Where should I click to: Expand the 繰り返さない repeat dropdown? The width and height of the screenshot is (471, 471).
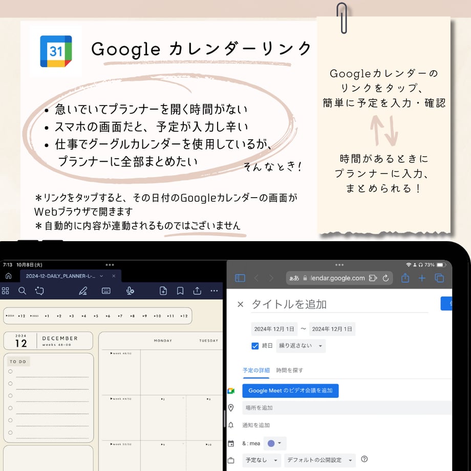[x=301, y=346]
